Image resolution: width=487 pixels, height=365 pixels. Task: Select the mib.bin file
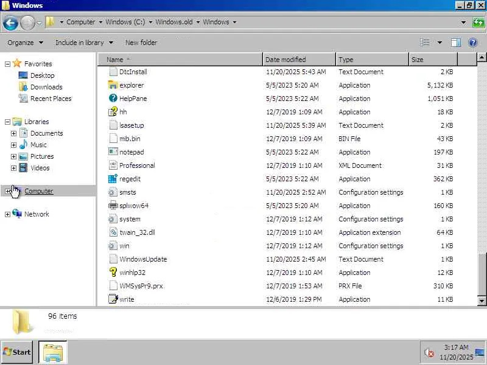130,139
